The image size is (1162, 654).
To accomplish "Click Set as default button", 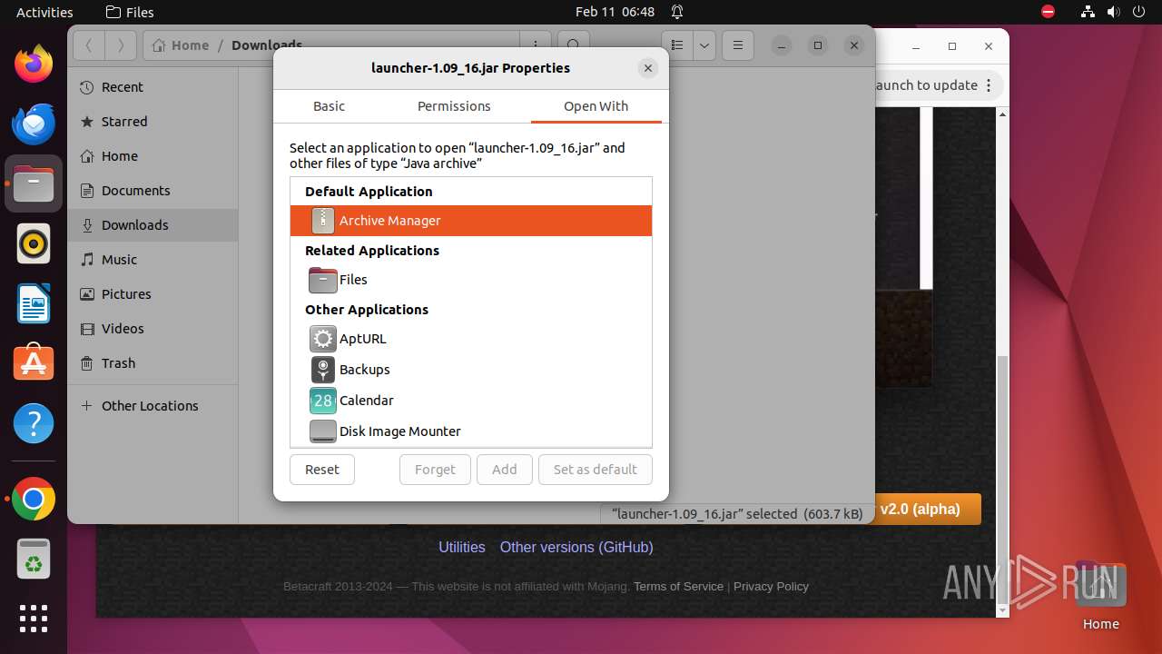I will [x=596, y=470].
